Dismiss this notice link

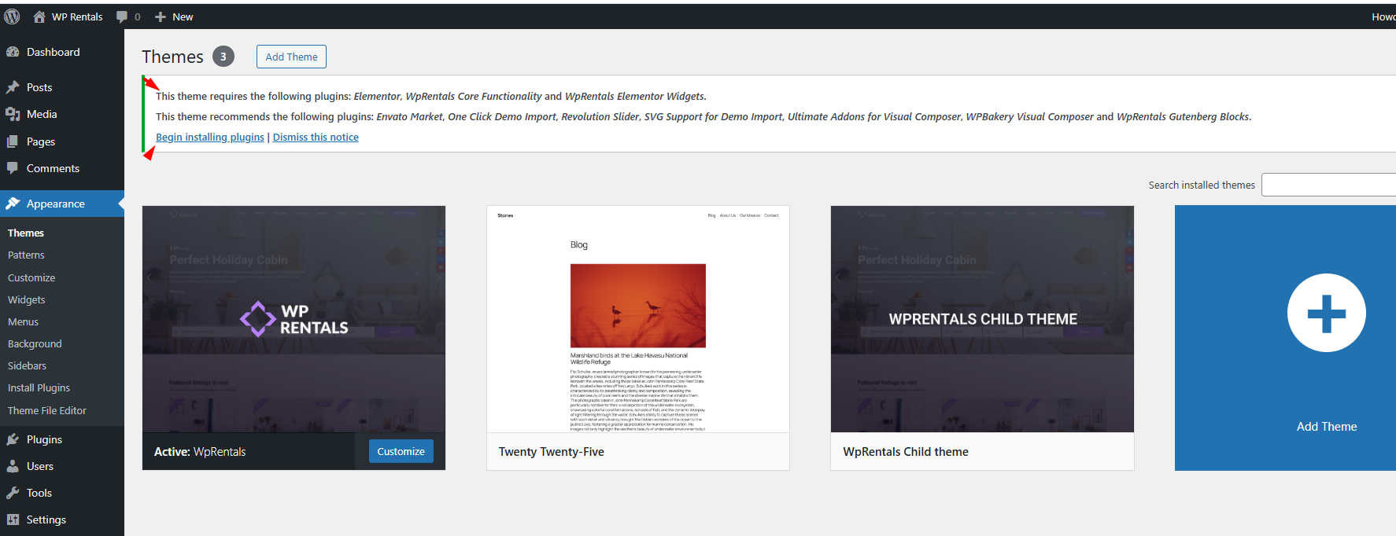pos(316,137)
